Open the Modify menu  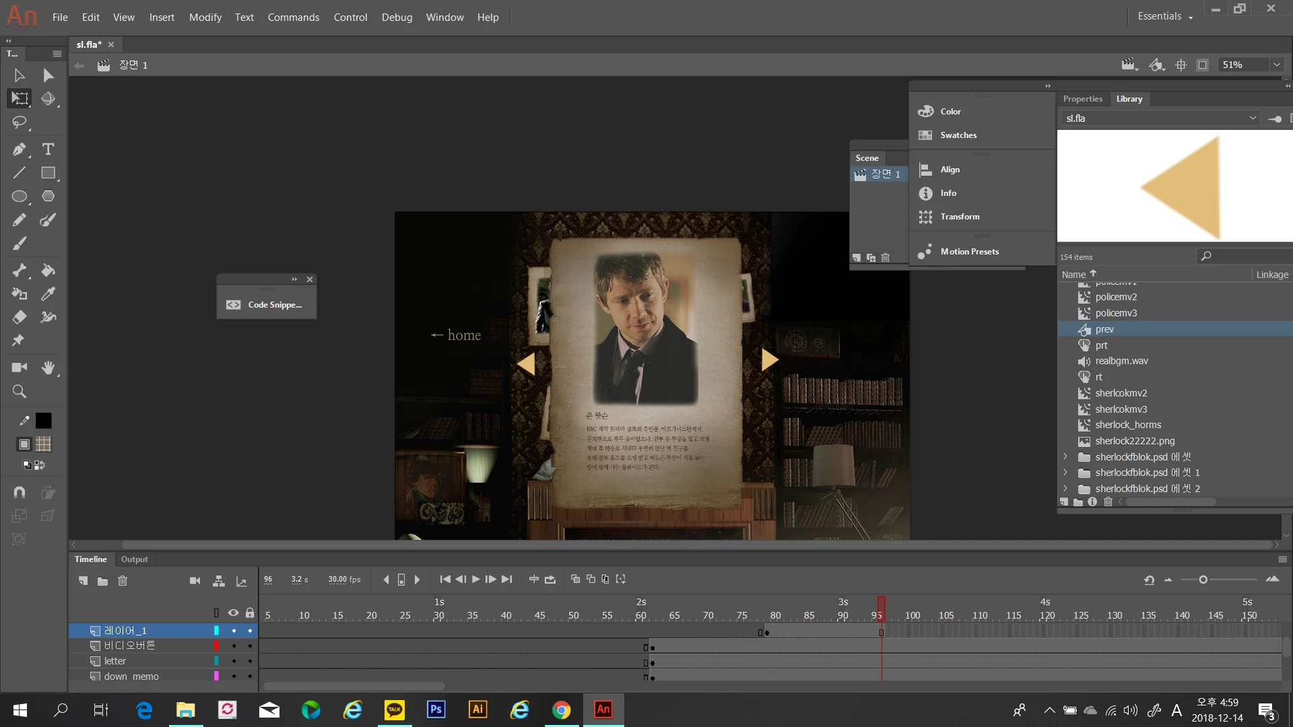[x=205, y=17]
